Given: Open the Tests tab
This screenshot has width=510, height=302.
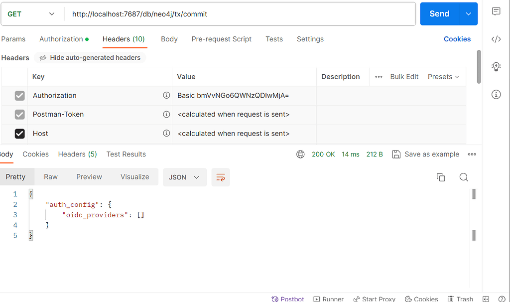Looking at the screenshot, I should click(x=274, y=39).
